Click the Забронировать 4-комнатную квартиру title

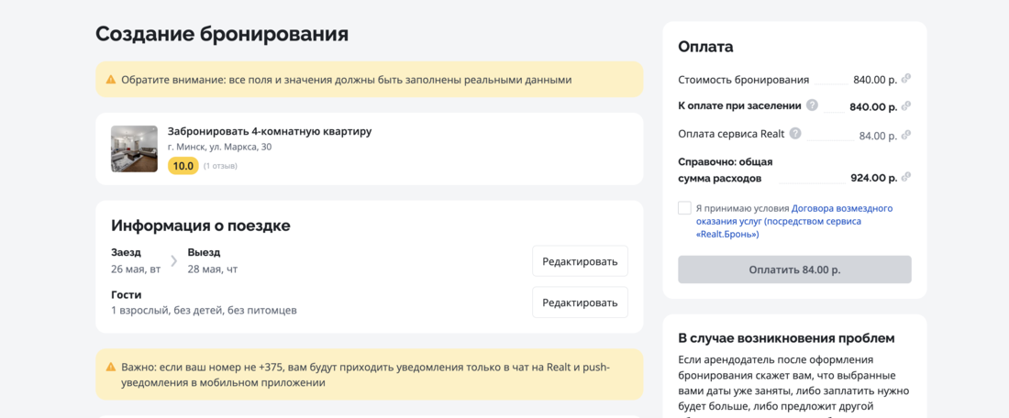coord(270,131)
